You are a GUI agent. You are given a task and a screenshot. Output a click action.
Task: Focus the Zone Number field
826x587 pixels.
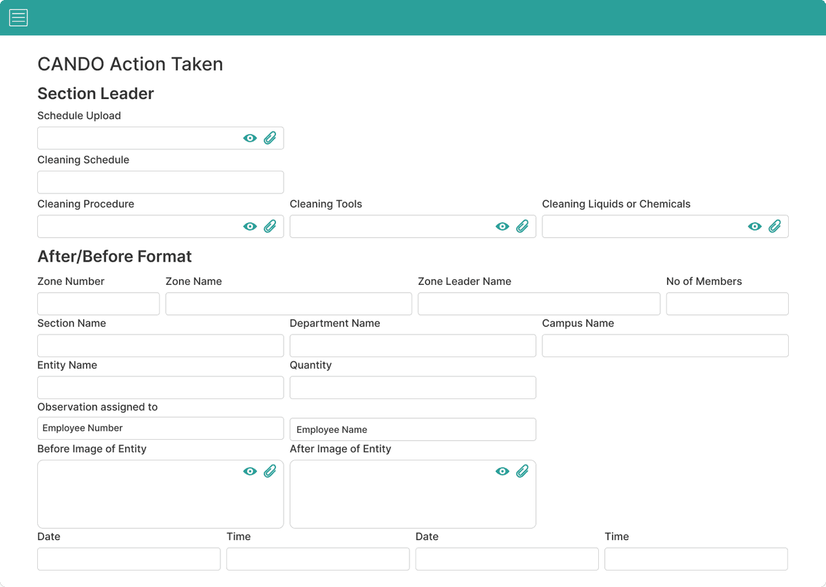pyautogui.click(x=98, y=304)
